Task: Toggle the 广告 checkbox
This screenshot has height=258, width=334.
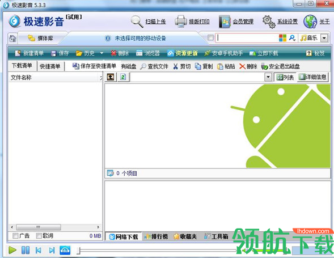Action: click(15, 236)
